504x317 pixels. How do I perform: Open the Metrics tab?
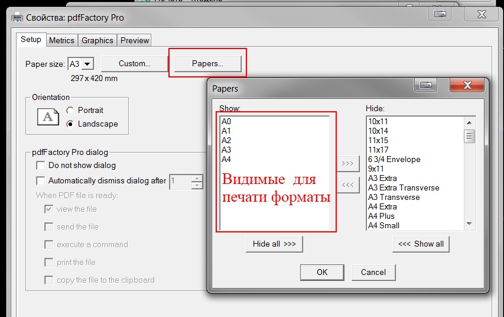61,40
